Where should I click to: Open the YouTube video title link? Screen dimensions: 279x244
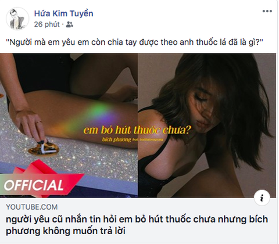pyautogui.click(x=137, y=225)
